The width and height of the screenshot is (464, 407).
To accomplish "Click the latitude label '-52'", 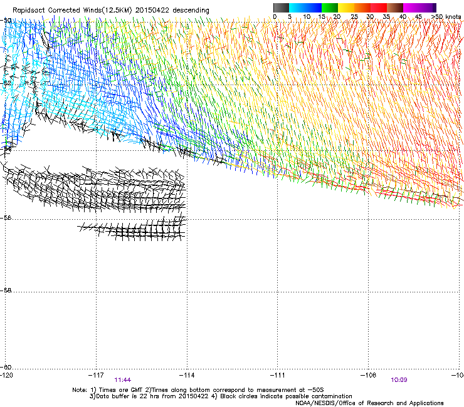I will (x=6, y=83).
